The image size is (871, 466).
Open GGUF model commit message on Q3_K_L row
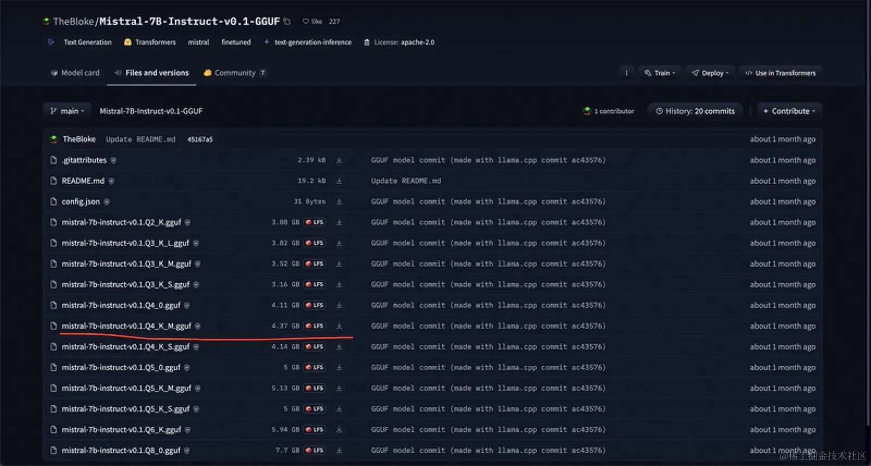pos(488,243)
